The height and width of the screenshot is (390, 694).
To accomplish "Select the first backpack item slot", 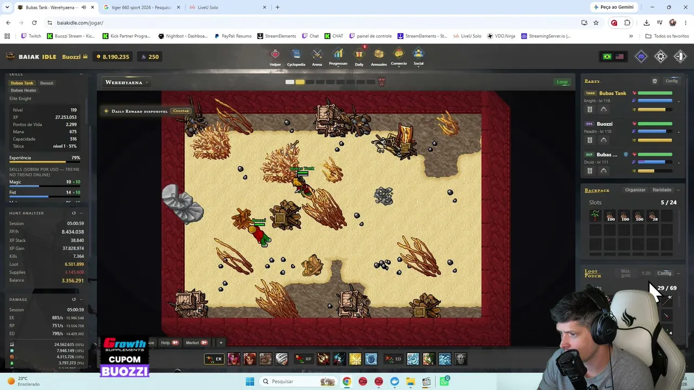I will pos(595,216).
